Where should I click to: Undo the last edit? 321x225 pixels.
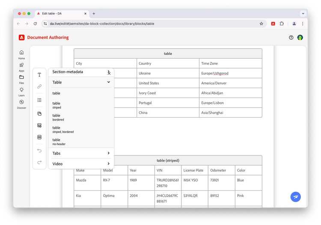(39, 151)
